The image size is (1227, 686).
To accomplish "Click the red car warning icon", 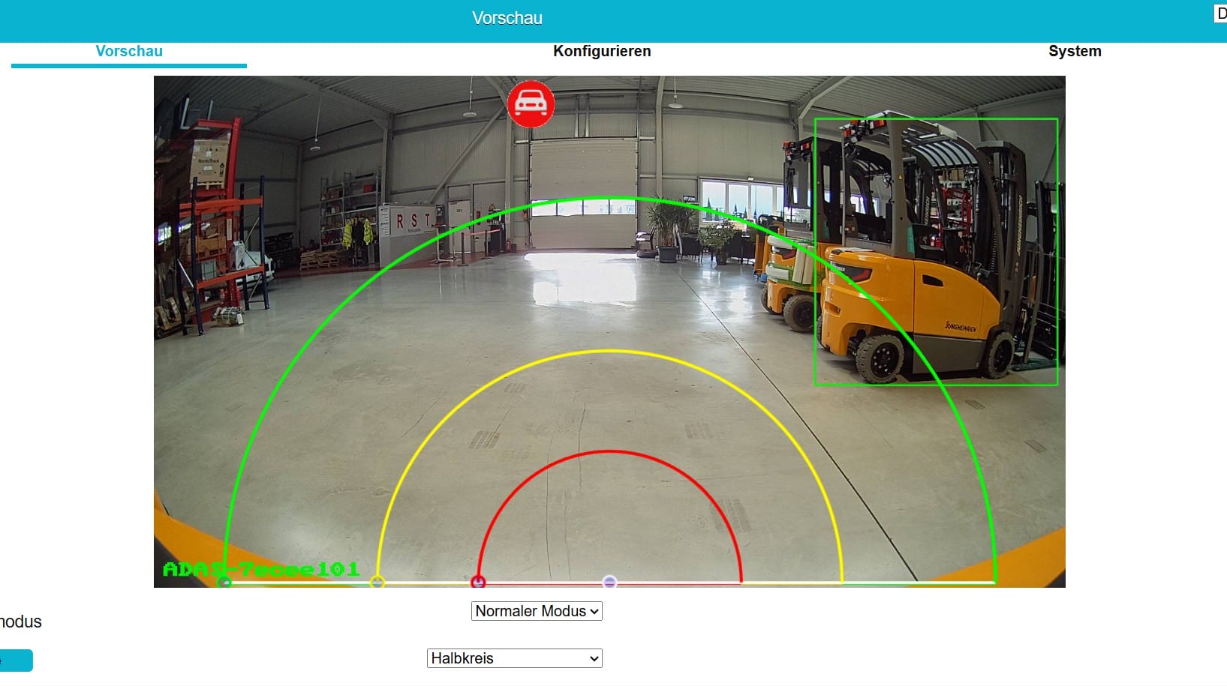I will click(x=531, y=103).
